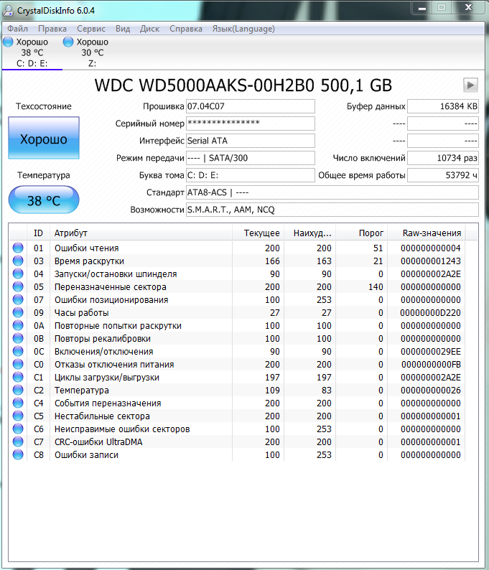Click status icon for Запуски/остановки шпинделя
Viewport: 489px width, 570px height.
coord(18,274)
